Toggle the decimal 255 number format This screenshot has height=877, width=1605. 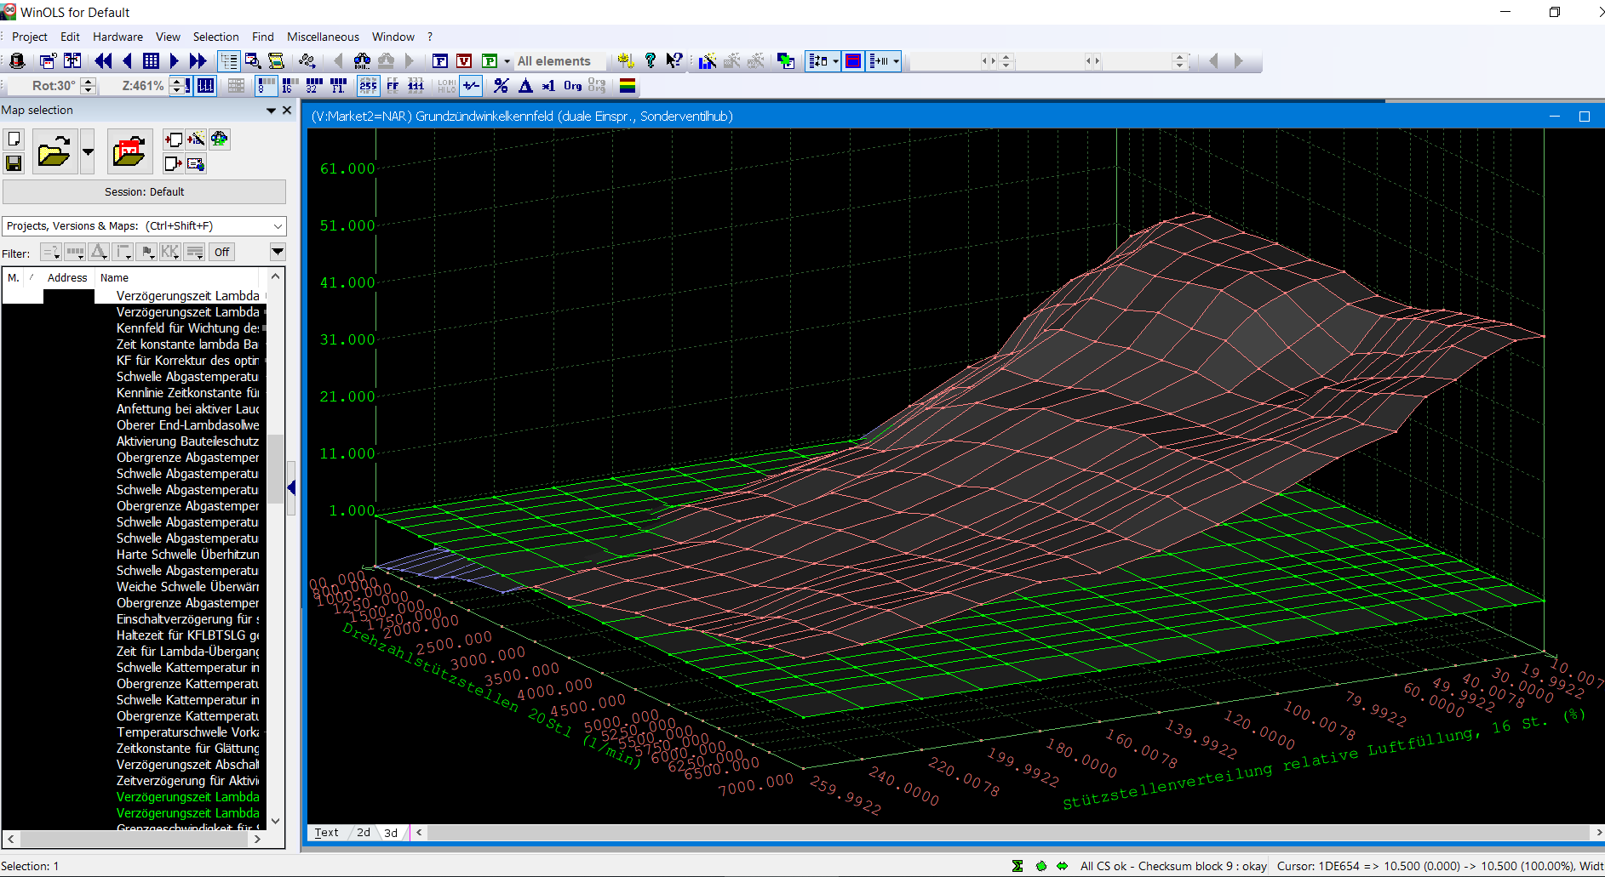tap(368, 86)
